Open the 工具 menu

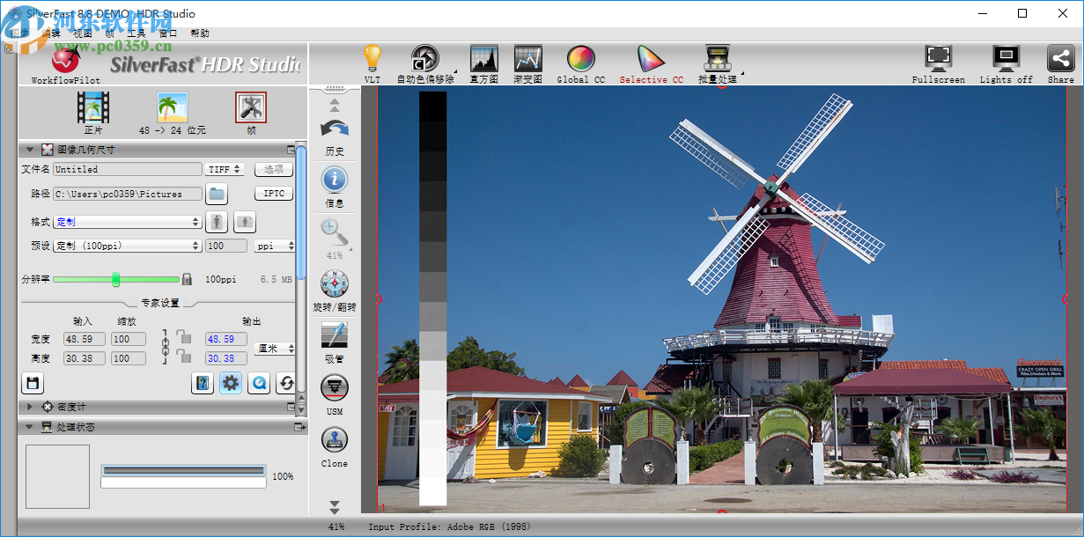coord(136,33)
